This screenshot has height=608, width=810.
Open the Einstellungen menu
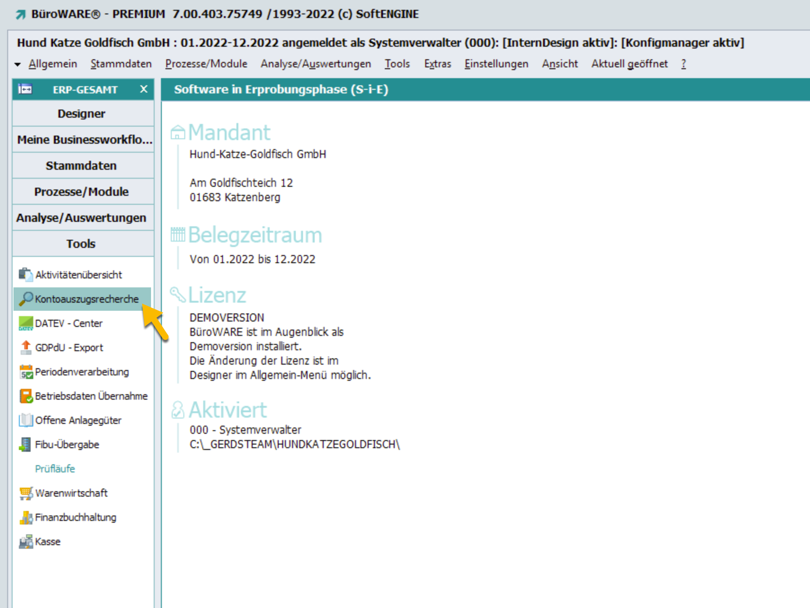496,64
